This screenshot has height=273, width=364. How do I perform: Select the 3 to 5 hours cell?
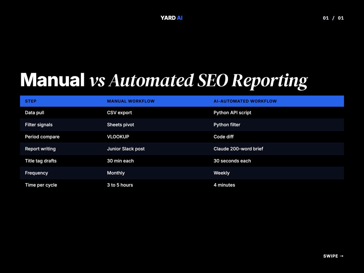[120, 185]
